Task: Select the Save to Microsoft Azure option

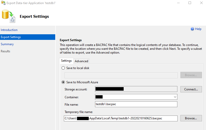Action: click(63, 82)
